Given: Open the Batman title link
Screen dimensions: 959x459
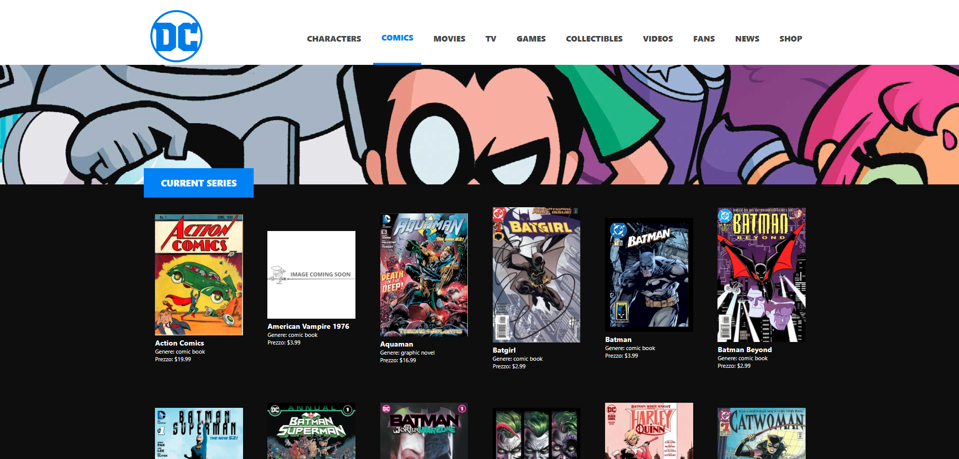Looking at the screenshot, I should 618,339.
